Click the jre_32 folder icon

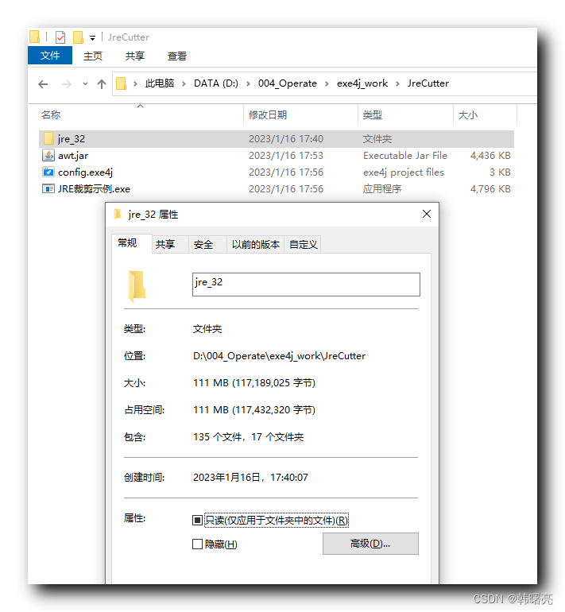click(x=48, y=138)
